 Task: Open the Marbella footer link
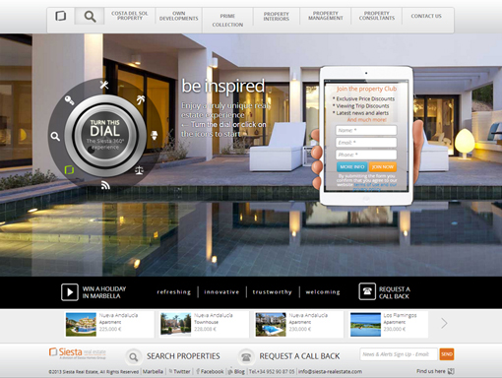click(153, 371)
